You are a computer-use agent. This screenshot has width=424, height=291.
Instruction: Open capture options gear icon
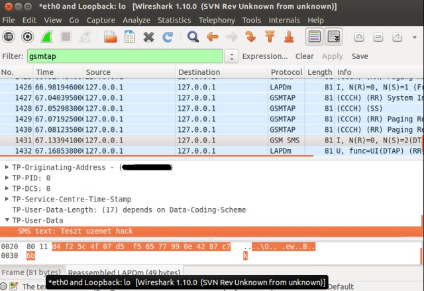28,36
